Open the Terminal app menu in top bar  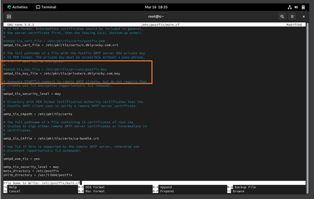[x=46, y=7]
